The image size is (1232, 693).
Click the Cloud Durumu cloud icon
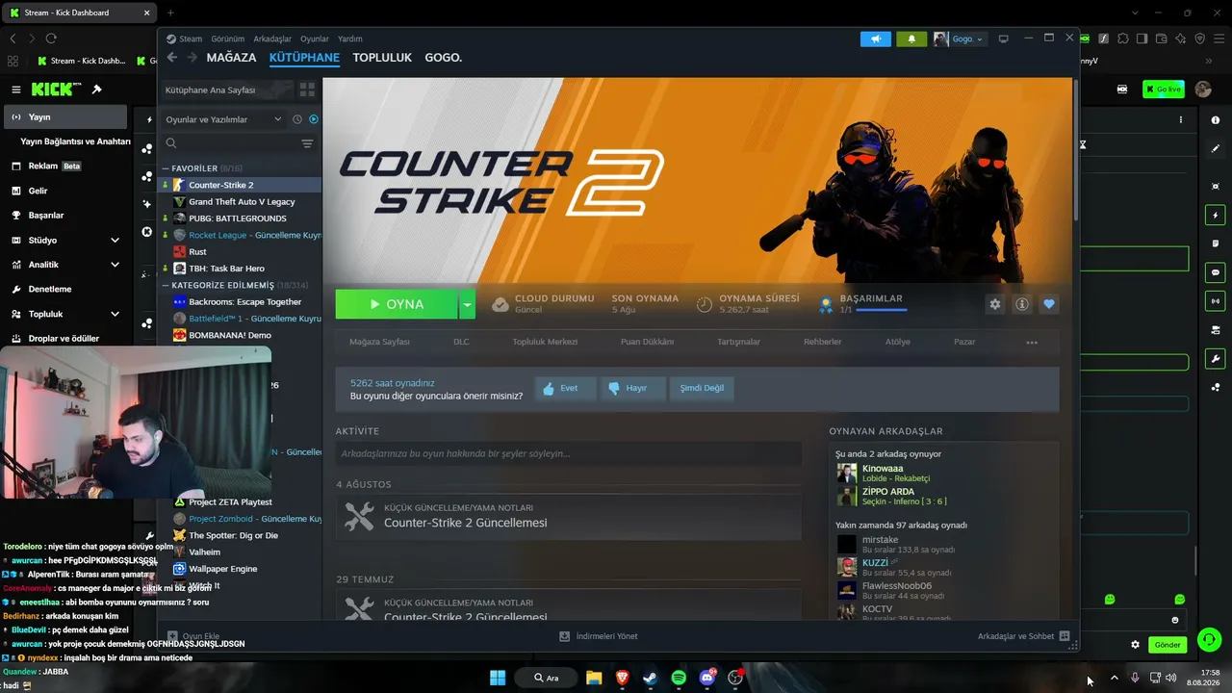tap(500, 304)
